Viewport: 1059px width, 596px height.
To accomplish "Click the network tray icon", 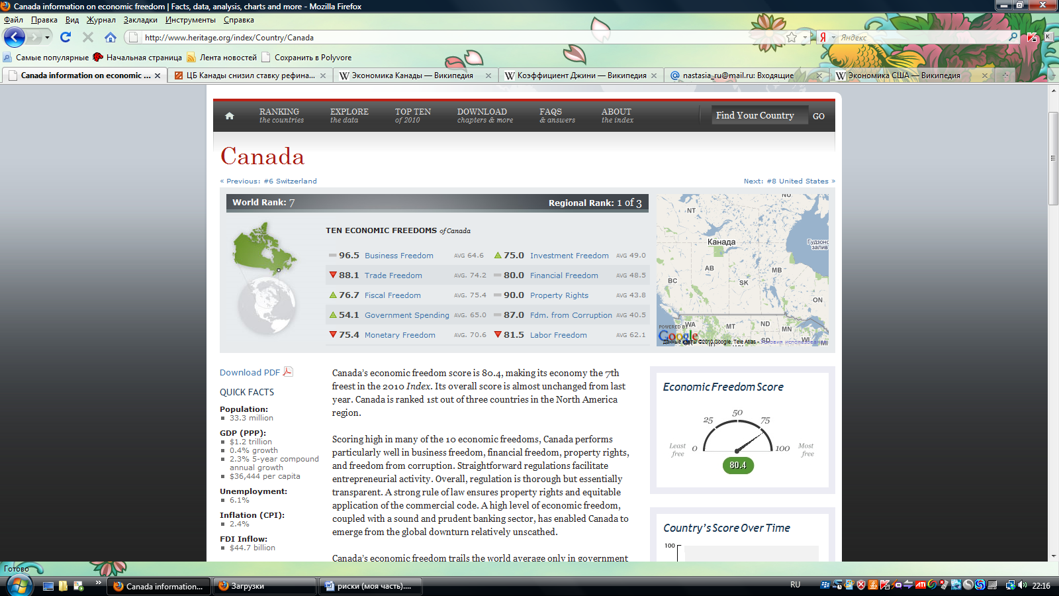I will click(1010, 585).
